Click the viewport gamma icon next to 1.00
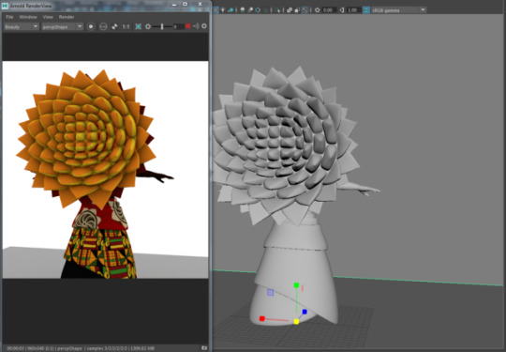Image resolution: width=506 pixels, height=352 pixels. point(342,10)
